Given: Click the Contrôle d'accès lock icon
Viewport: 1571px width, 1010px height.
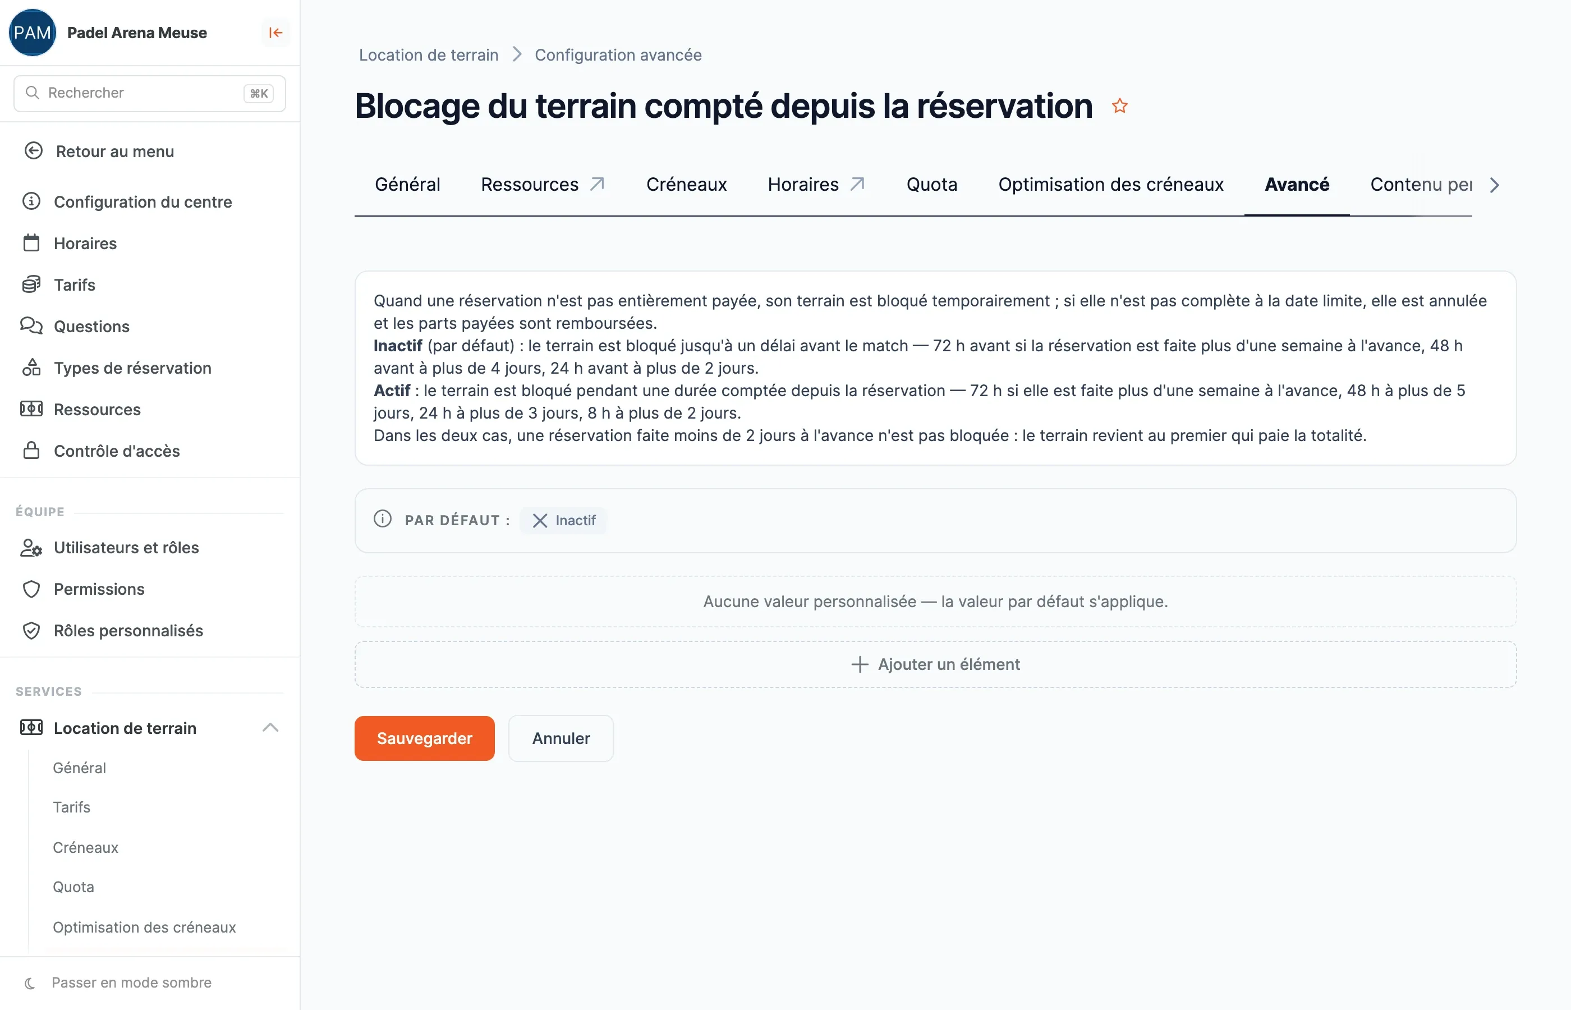Looking at the screenshot, I should (x=31, y=451).
